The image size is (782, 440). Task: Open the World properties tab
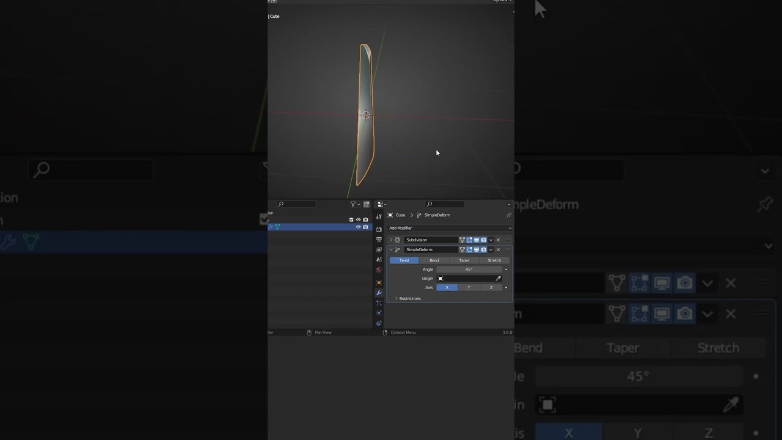379,269
